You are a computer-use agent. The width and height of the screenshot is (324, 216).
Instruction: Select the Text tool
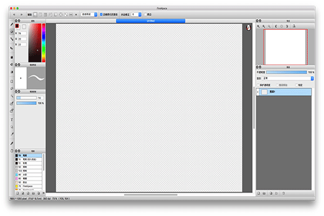click(12, 119)
